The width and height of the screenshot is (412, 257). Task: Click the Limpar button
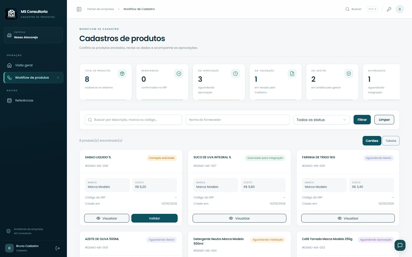(384, 120)
